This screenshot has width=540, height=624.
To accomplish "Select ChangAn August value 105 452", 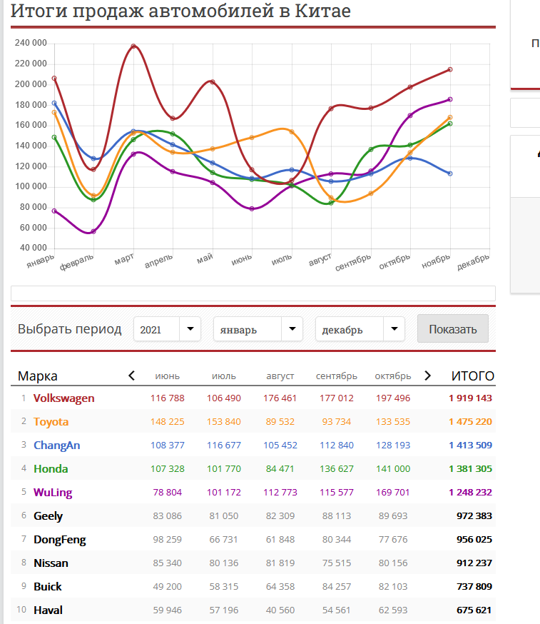I will coord(280,445).
